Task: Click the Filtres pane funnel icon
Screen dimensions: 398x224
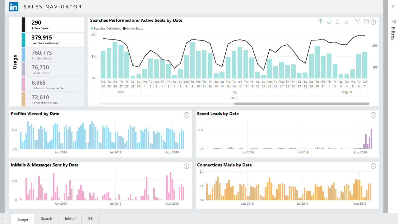Action: (394, 21)
